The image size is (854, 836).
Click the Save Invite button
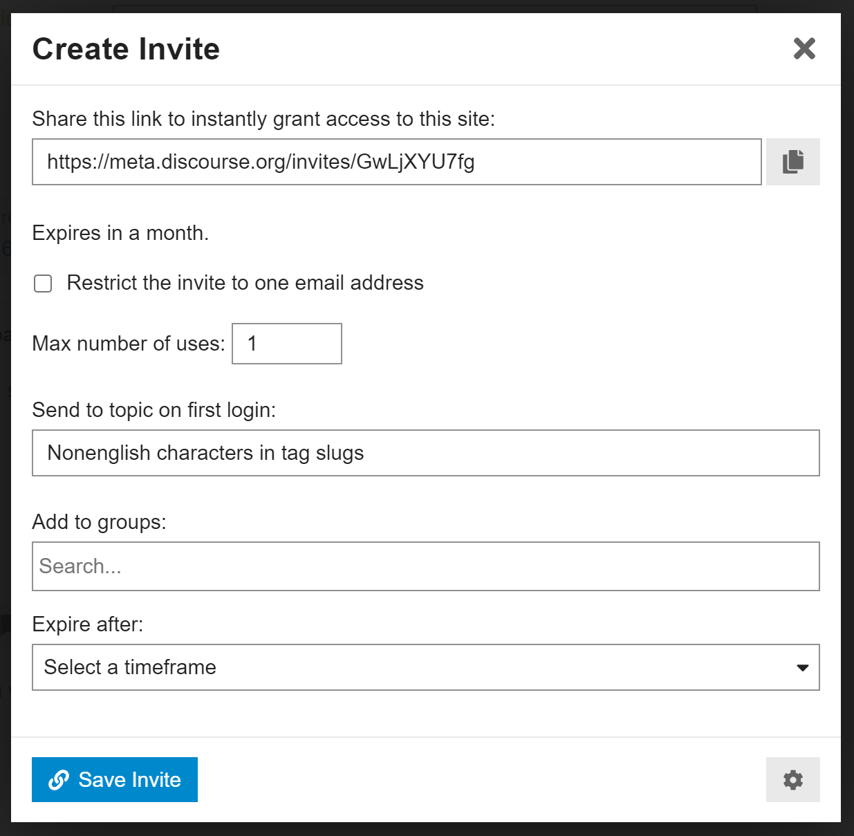(x=114, y=779)
